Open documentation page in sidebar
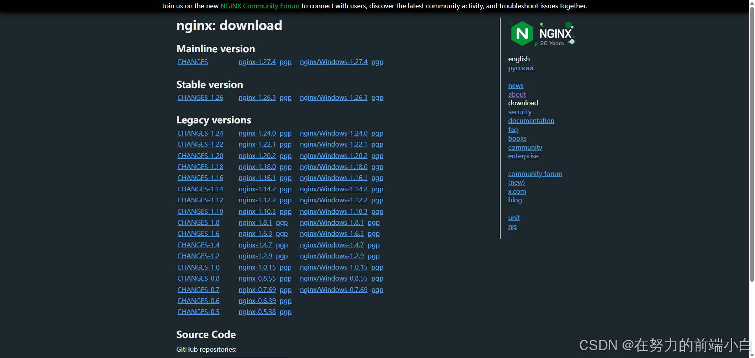Image resolution: width=755 pixels, height=358 pixels. tap(531, 121)
